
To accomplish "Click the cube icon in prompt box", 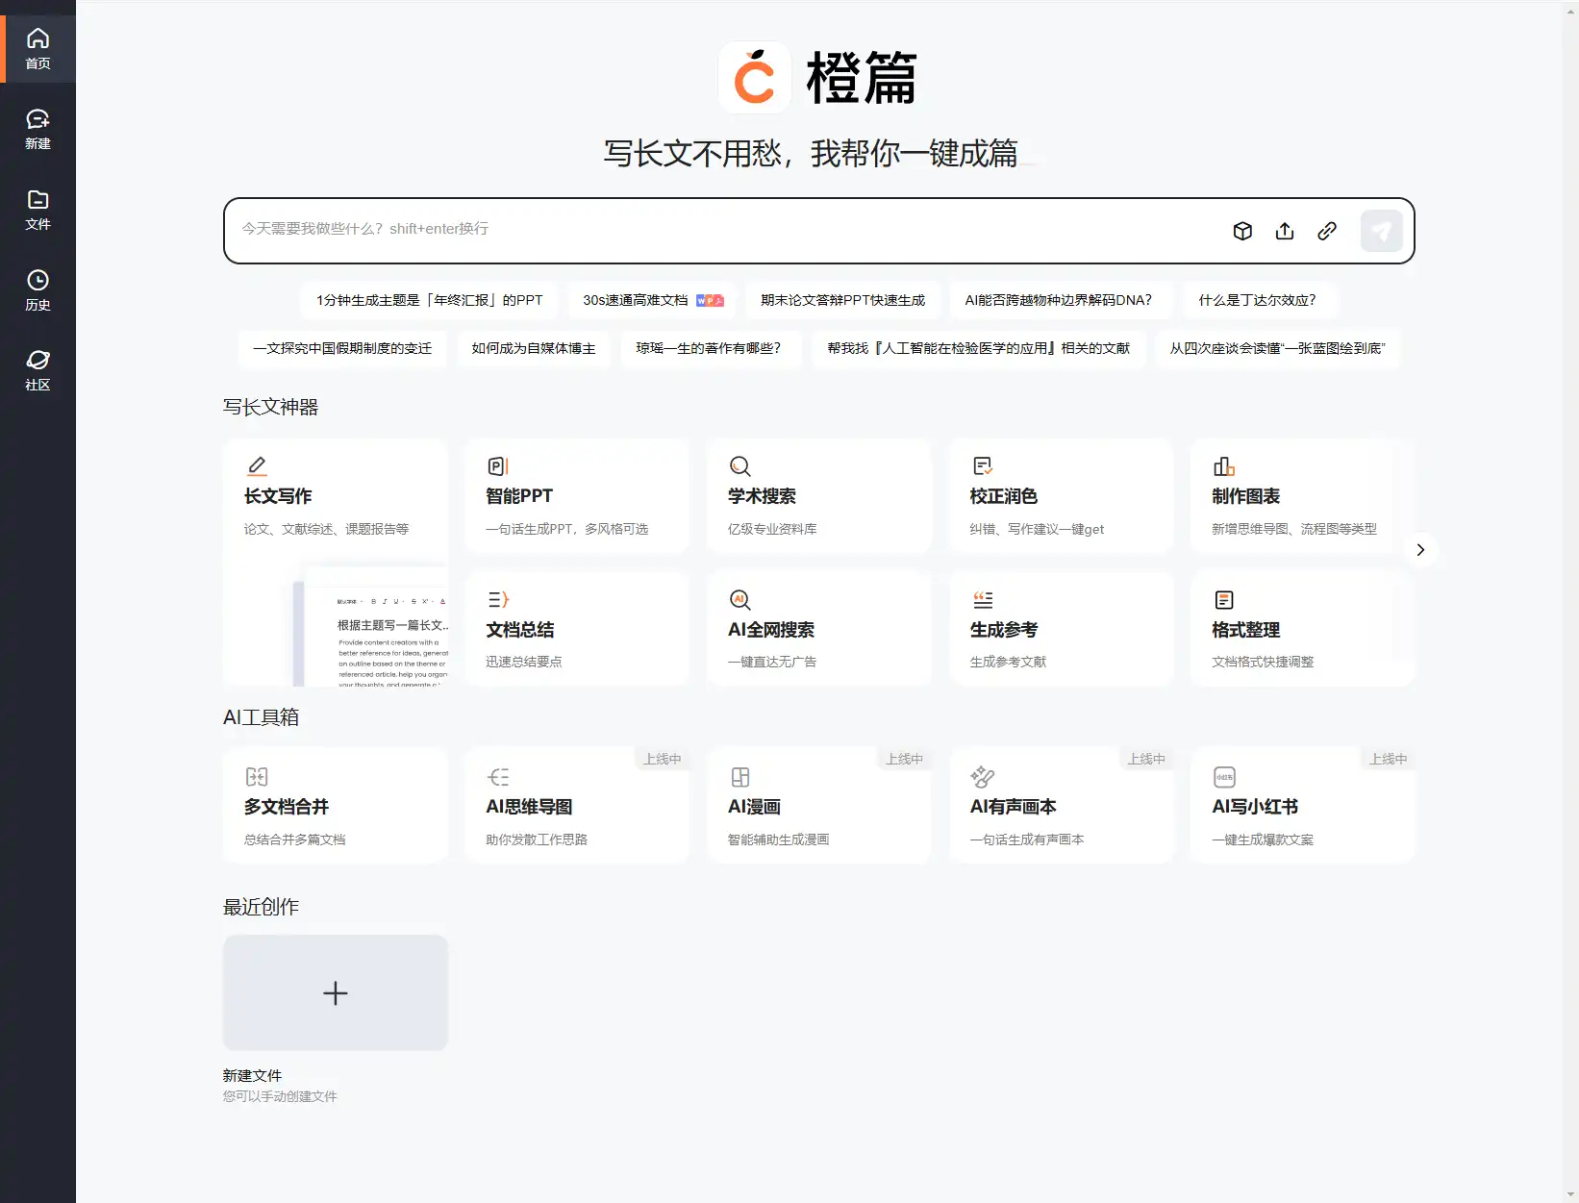I will coord(1242,231).
